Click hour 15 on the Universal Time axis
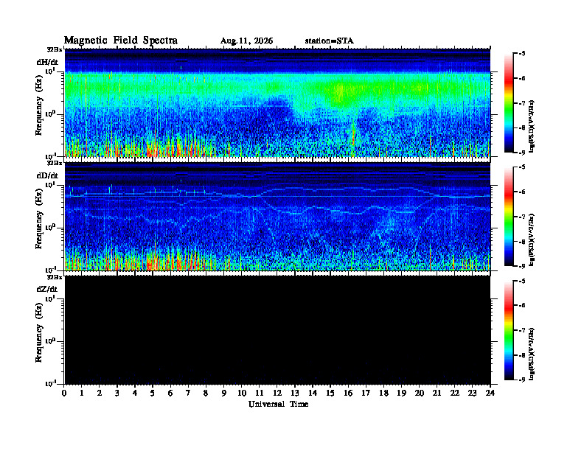The height and width of the screenshot is (451, 584). 330,394
